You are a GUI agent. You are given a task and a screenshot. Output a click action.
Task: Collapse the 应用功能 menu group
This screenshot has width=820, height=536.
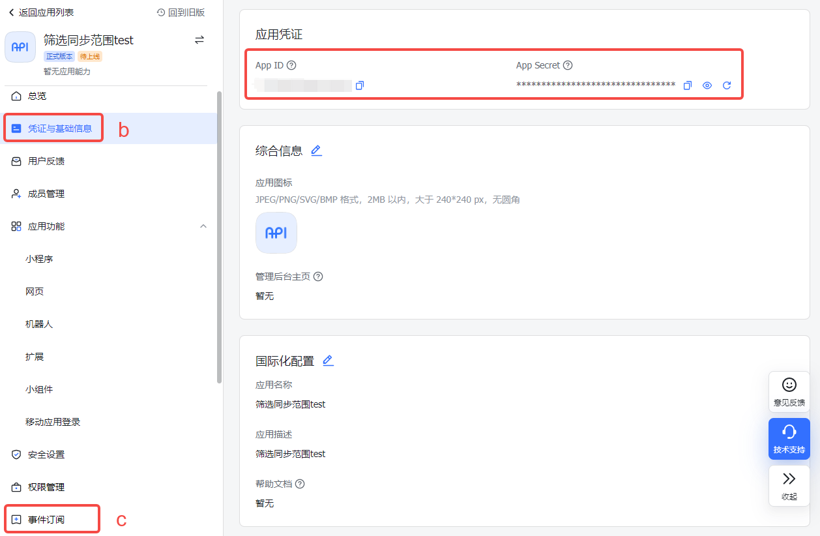pos(203,226)
